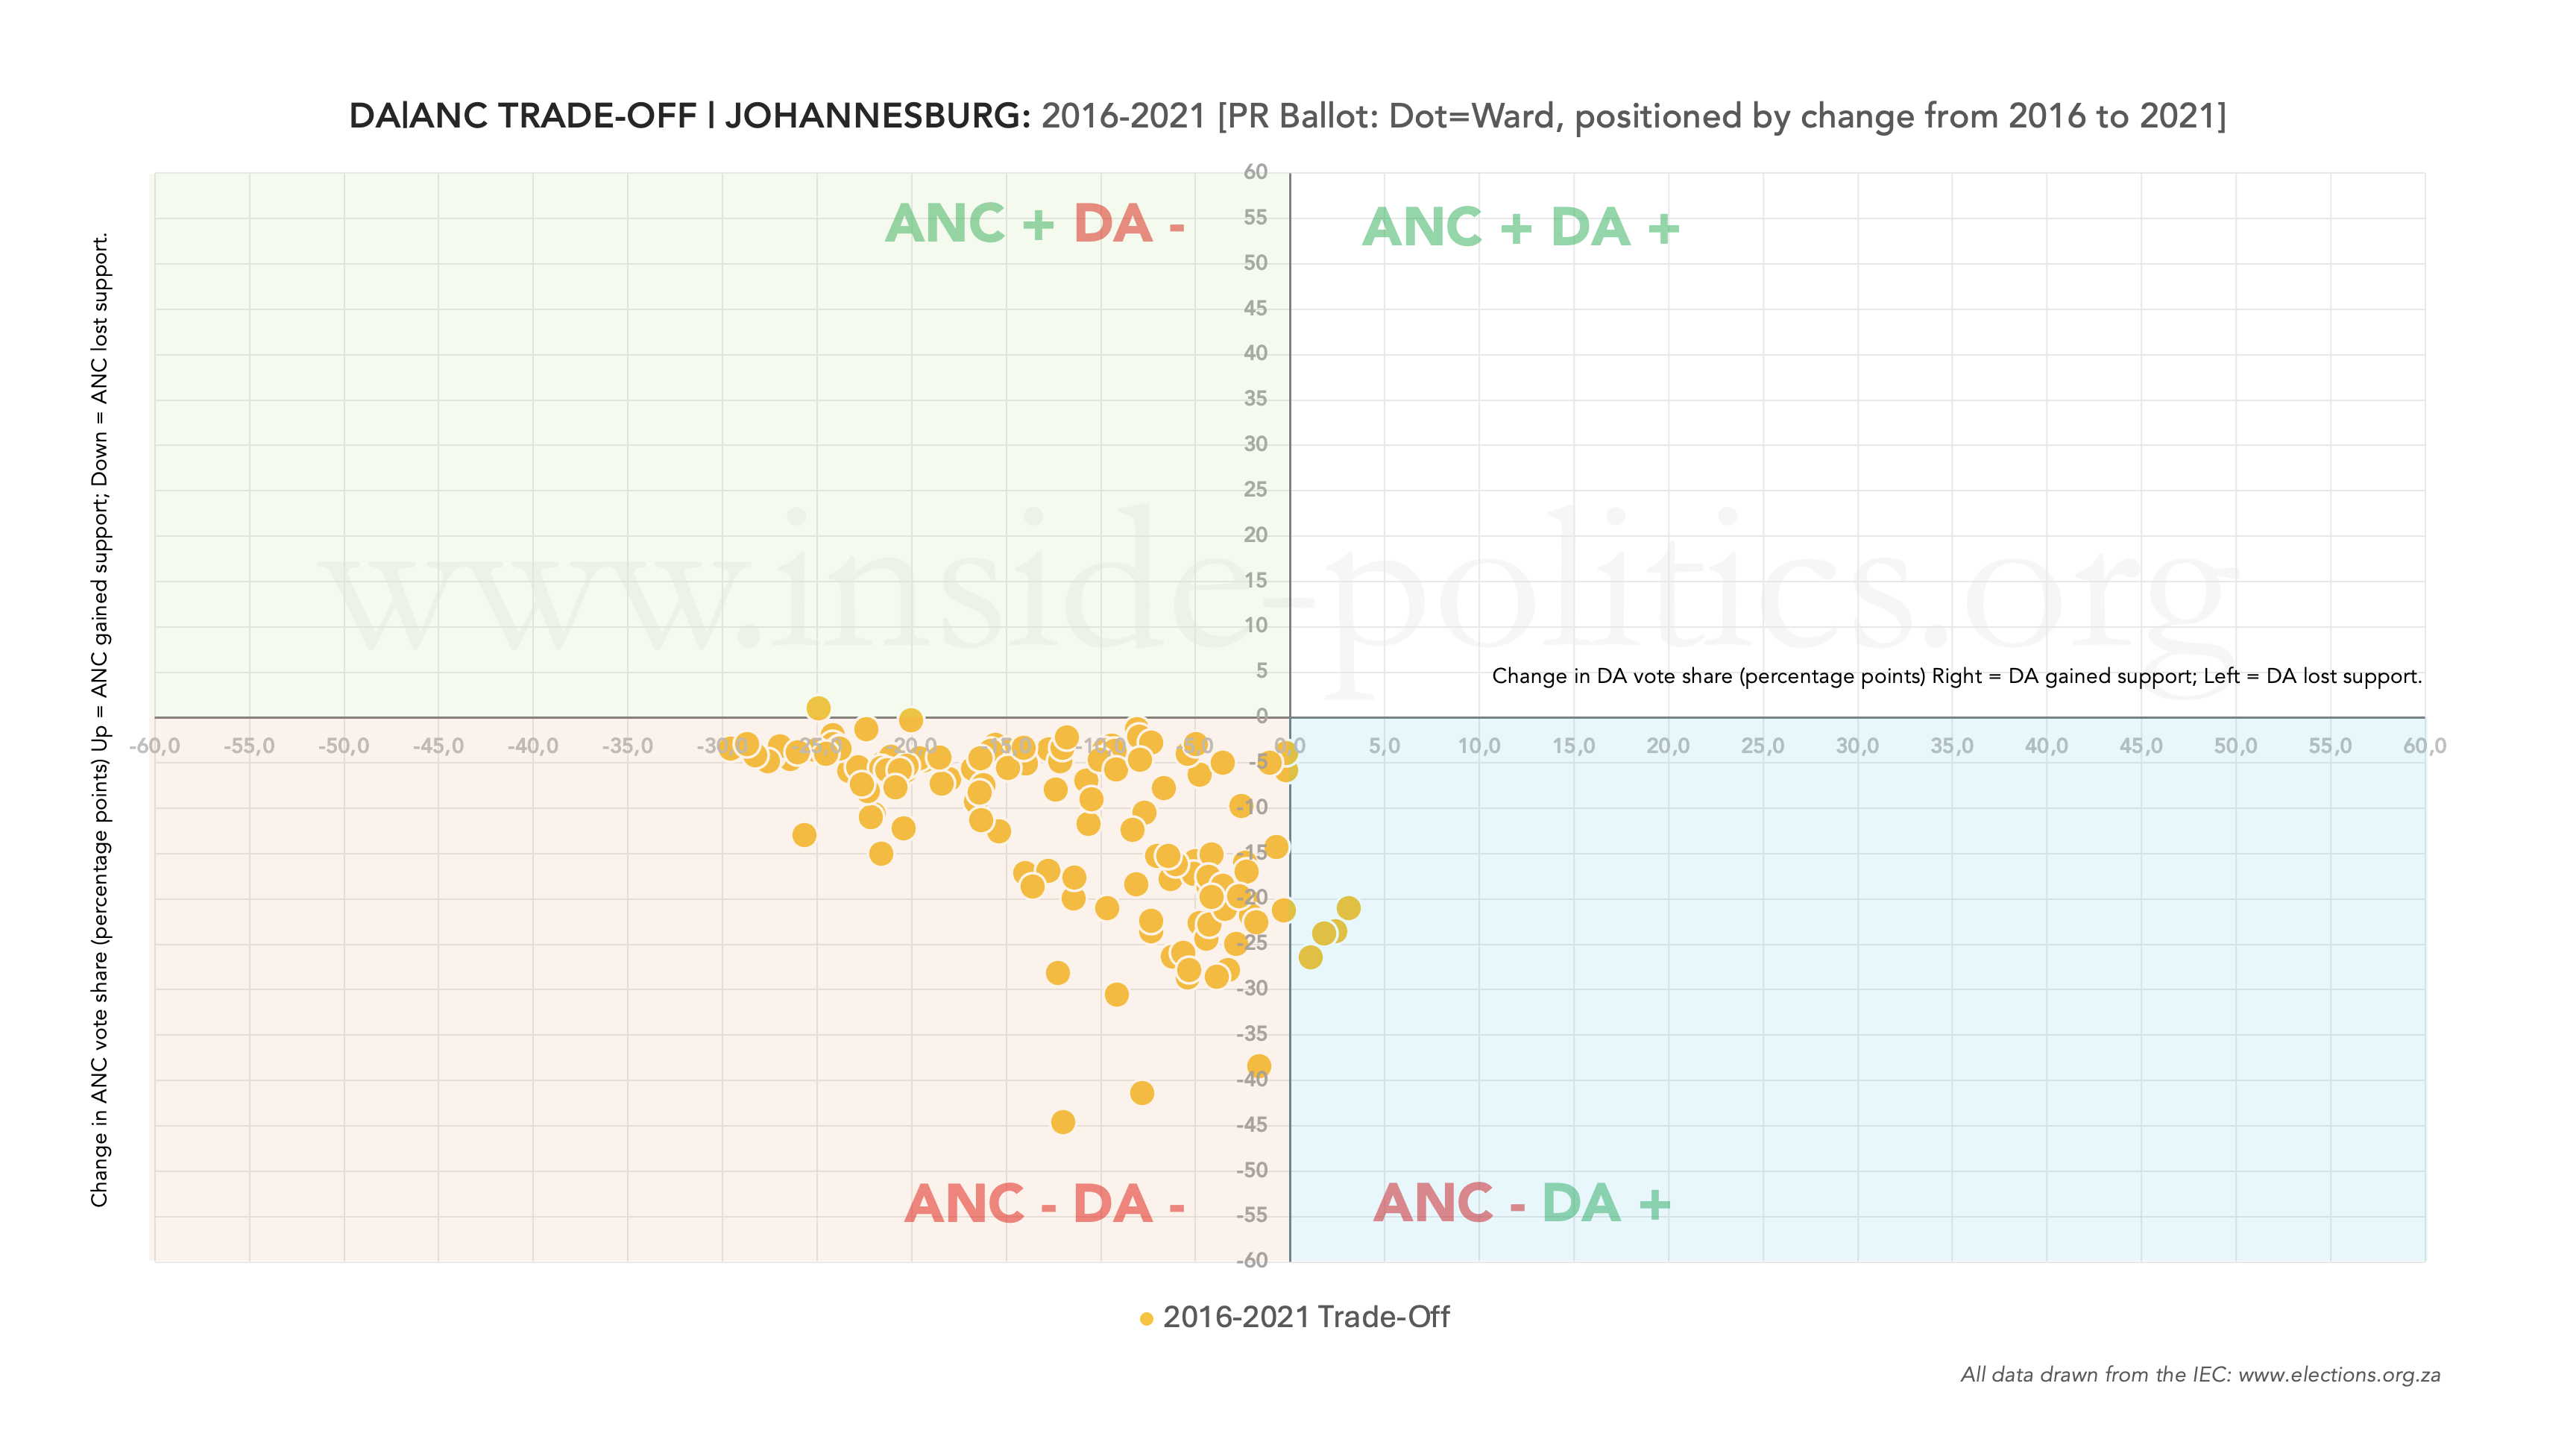Image resolution: width=2576 pixels, height=1436 pixels.
Task: Click the '-60' tick at bottom of vertical axis
Action: coord(1252,1260)
